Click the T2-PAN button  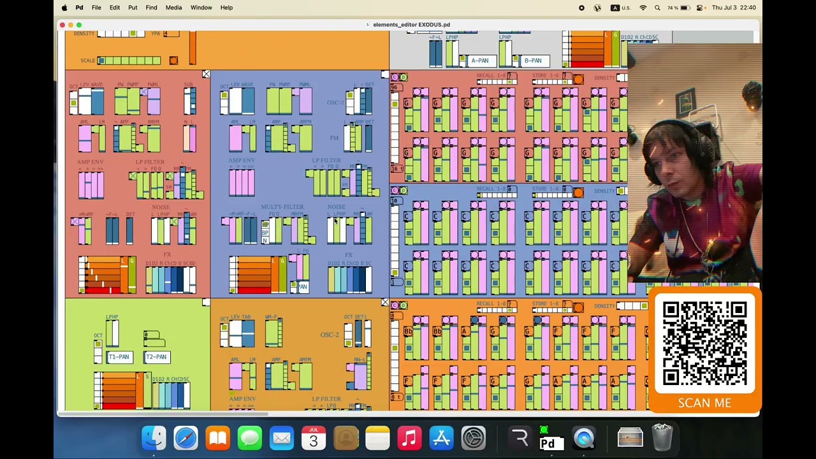[156, 357]
